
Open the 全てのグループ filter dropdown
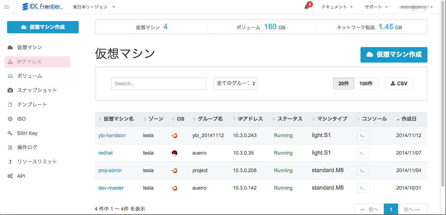point(235,83)
